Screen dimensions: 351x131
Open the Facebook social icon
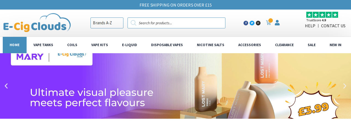(246, 23)
